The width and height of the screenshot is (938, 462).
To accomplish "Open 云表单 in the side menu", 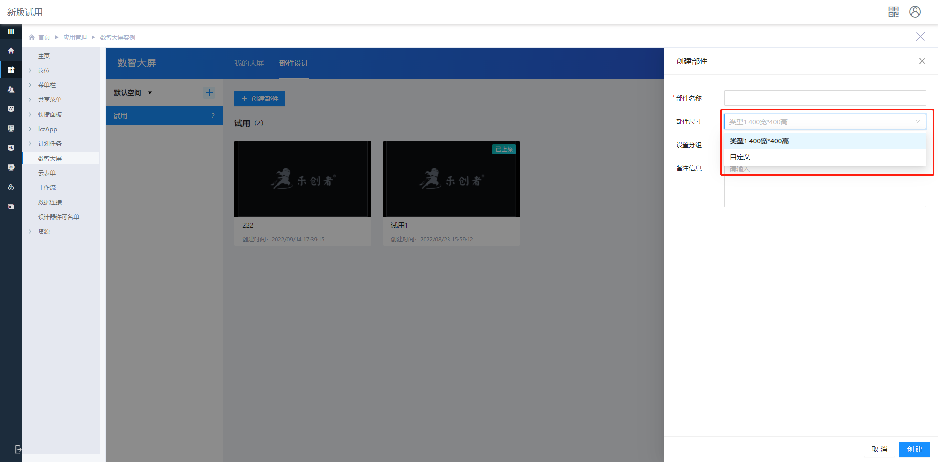I will pyautogui.click(x=47, y=173).
